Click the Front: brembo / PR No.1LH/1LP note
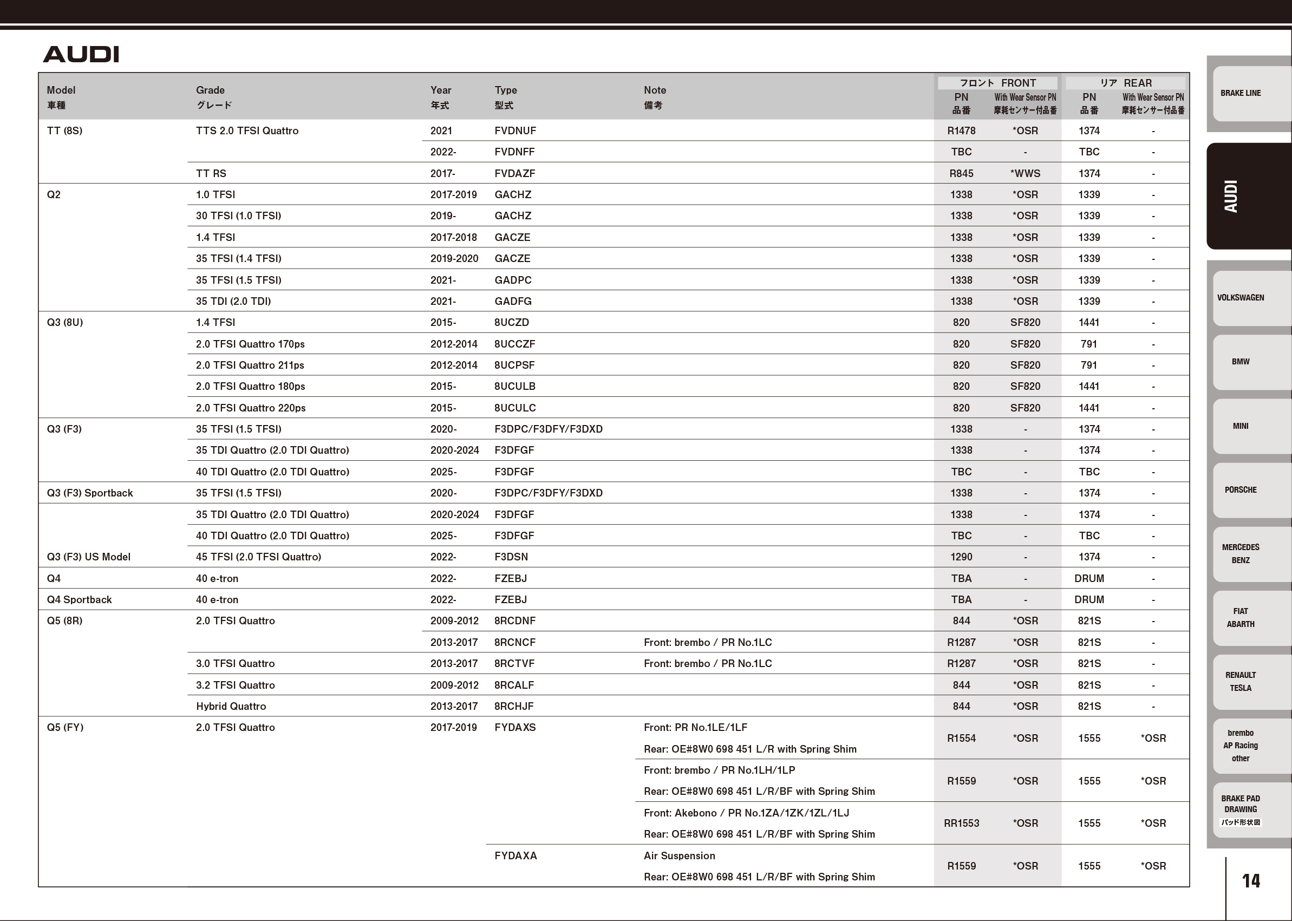 pyautogui.click(x=719, y=770)
